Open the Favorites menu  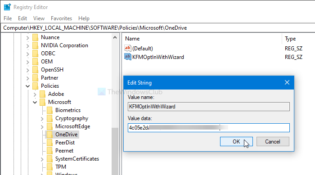click(x=61, y=18)
